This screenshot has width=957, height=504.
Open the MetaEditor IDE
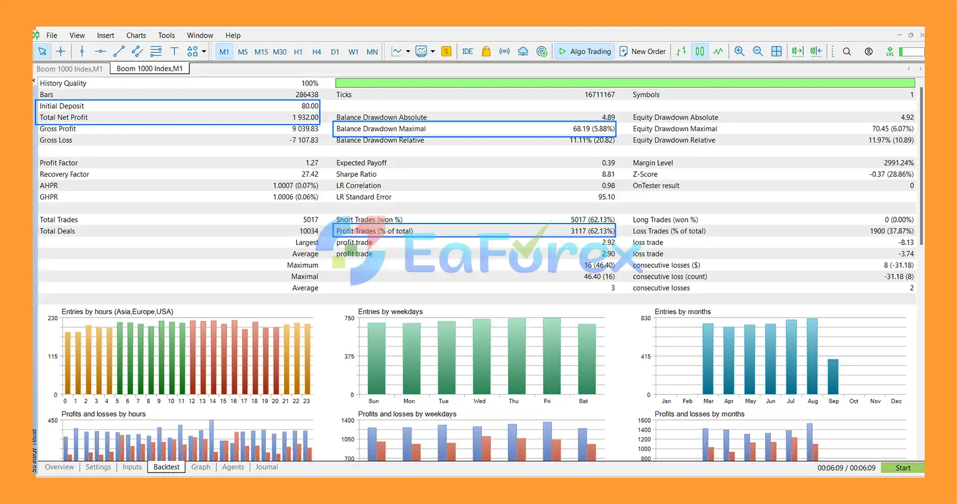468,51
